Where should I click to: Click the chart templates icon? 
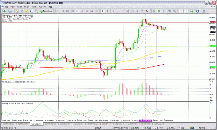click(203, 11)
